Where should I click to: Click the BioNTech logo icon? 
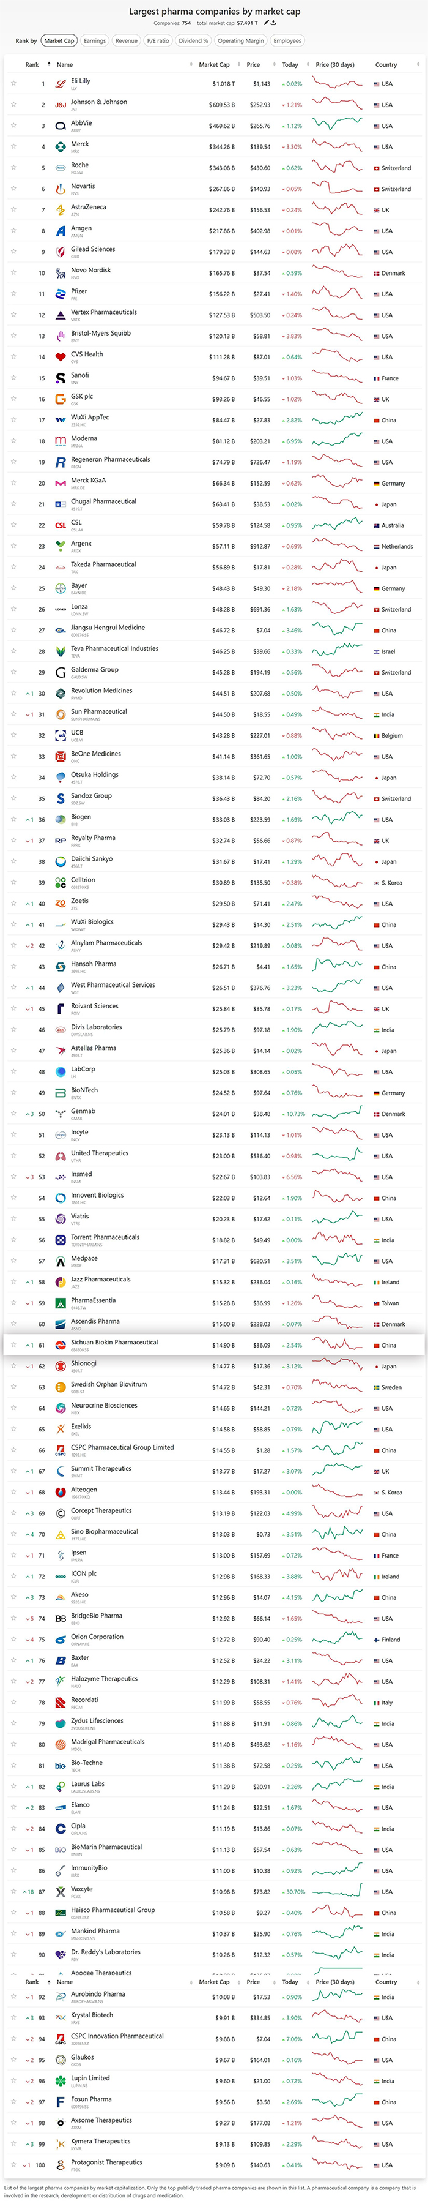61,1093
